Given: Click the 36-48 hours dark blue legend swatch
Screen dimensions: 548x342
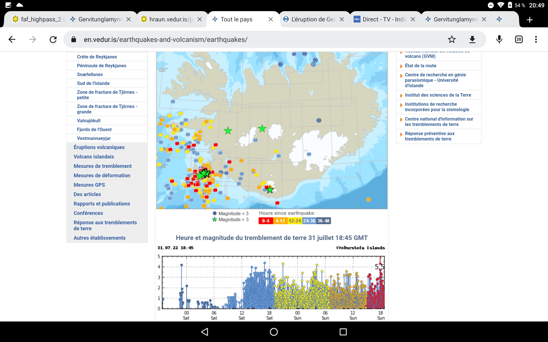Looking at the screenshot, I should coord(324,221).
